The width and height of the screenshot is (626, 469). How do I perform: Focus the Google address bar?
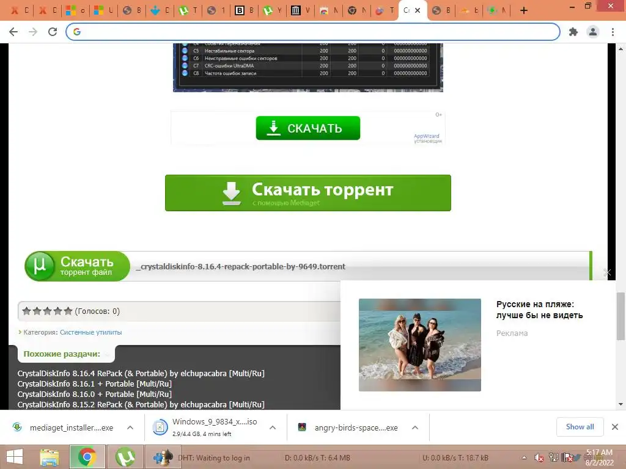pyautogui.click(x=313, y=32)
